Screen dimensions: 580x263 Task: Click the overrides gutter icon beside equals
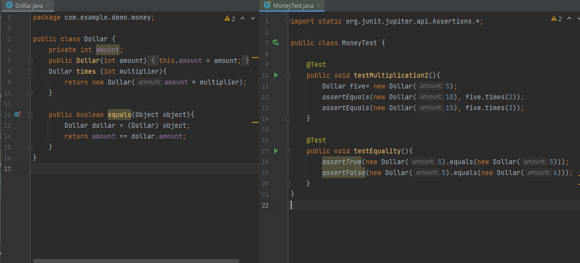pyautogui.click(x=17, y=115)
